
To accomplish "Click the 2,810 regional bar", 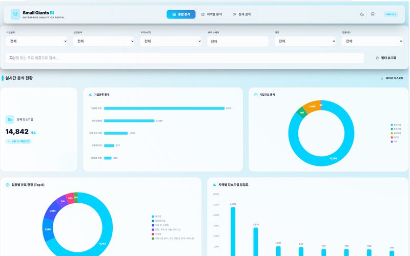I will pos(256,242).
